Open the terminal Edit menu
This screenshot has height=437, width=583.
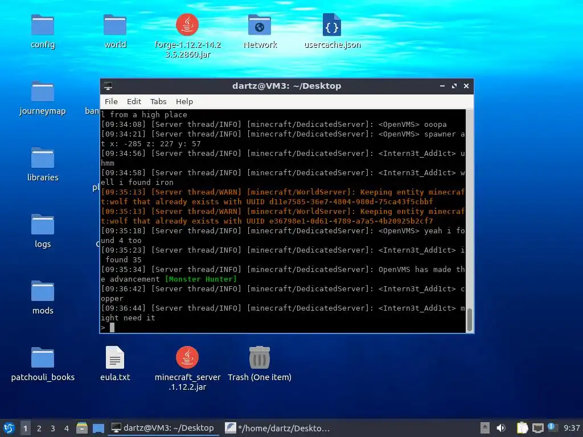click(134, 101)
